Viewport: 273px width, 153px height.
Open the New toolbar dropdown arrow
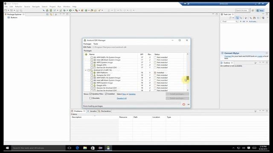[x=9, y=10]
